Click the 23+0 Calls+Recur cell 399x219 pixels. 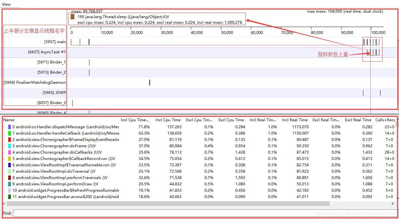point(389,127)
